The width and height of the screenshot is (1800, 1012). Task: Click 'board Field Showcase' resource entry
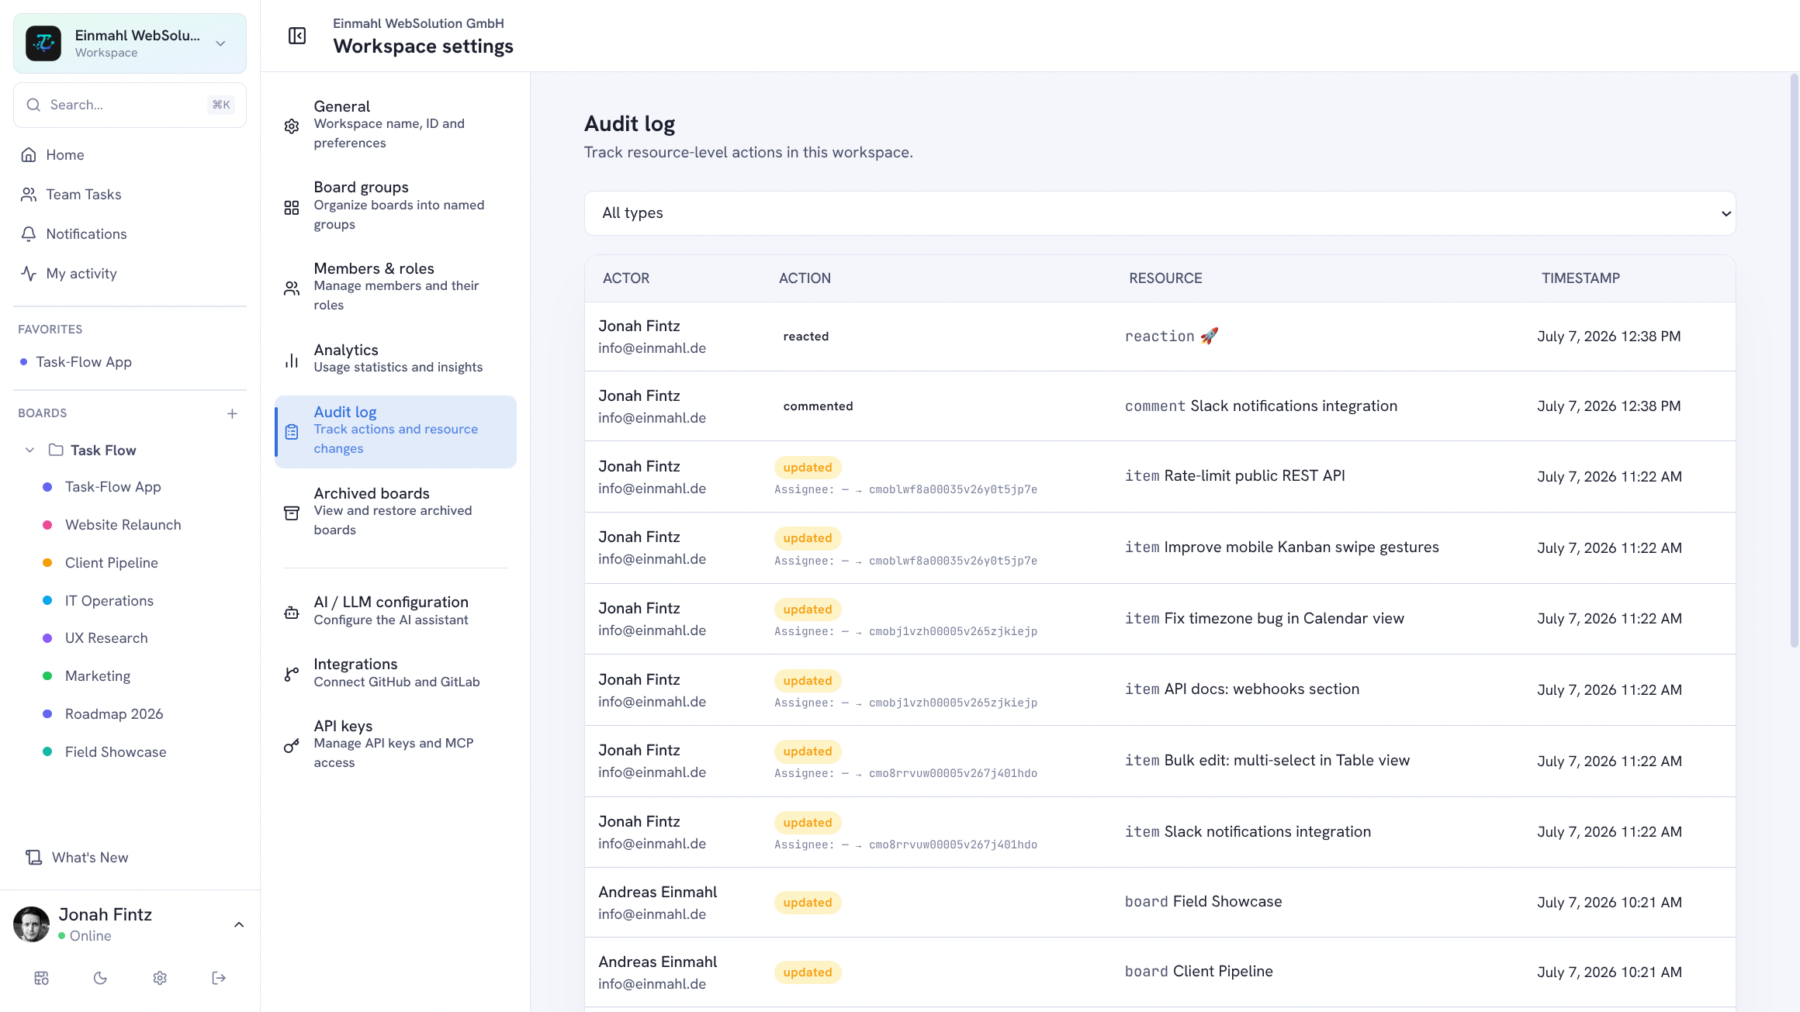pyautogui.click(x=1203, y=902)
